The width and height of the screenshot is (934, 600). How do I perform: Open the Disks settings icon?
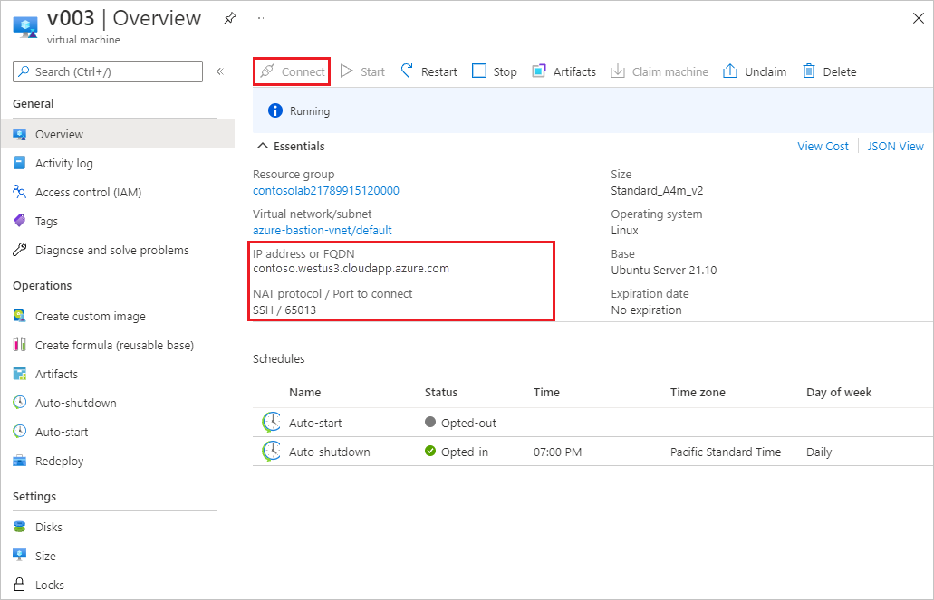[x=19, y=527]
